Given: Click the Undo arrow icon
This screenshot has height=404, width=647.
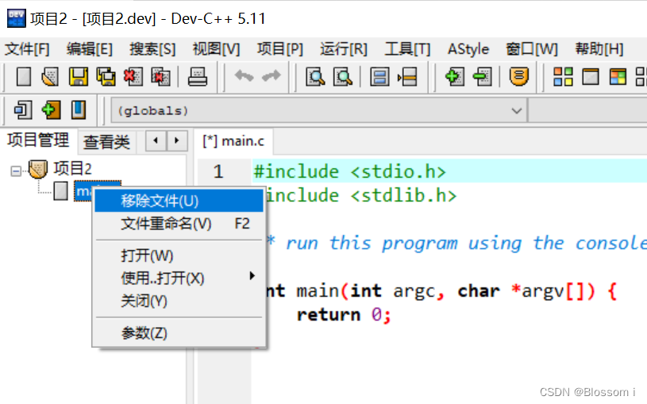Looking at the screenshot, I should pyautogui.click(x=244, y=76).
